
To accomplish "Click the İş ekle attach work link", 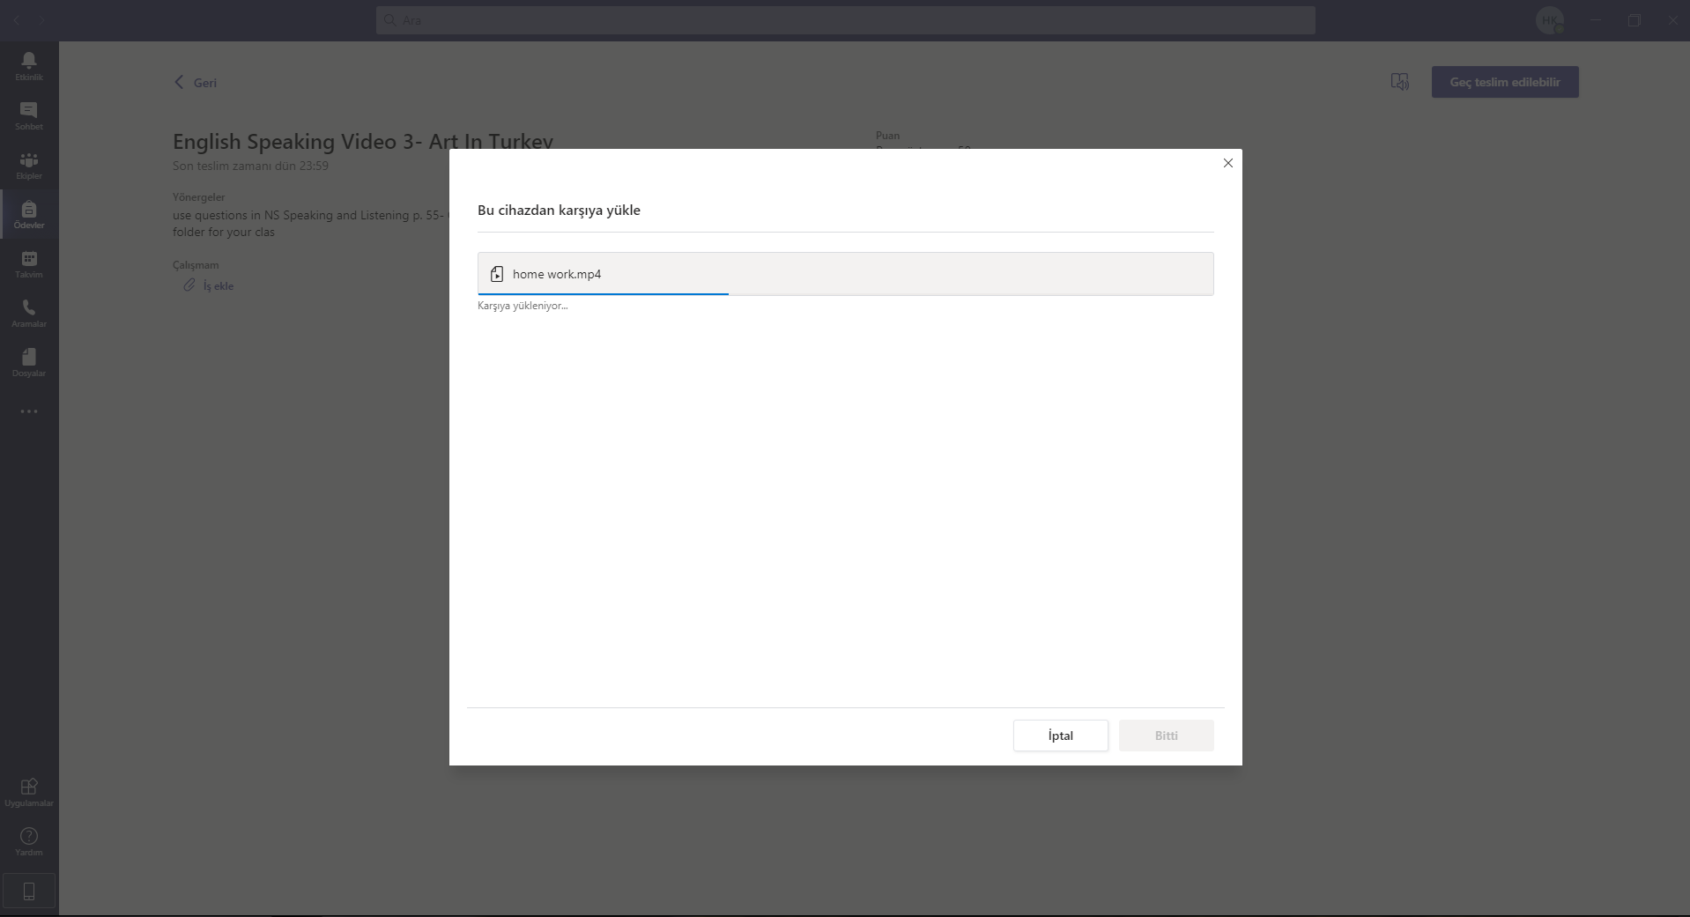I will [x=219, y=286].
